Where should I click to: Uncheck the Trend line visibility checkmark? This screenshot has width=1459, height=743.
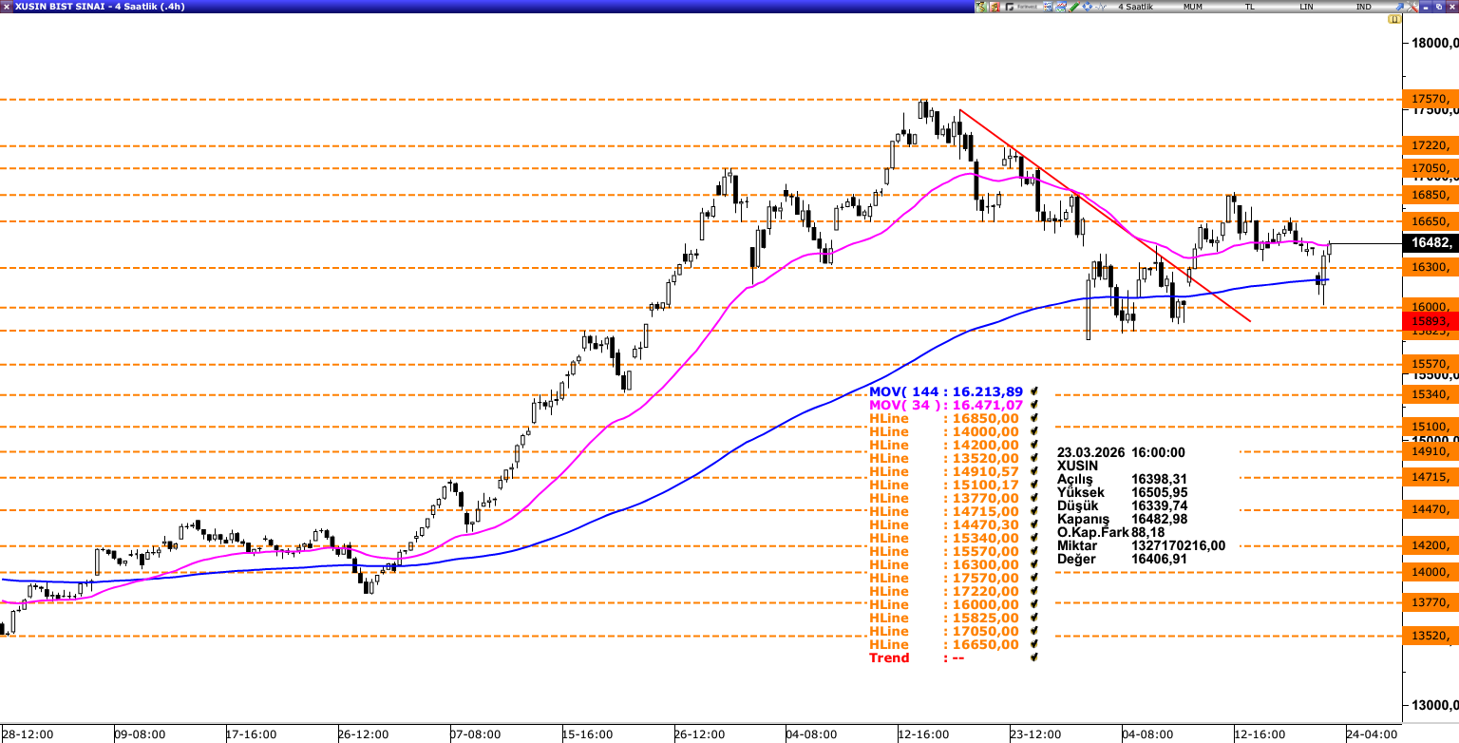pyautogui.click(x=1033, y=657)
